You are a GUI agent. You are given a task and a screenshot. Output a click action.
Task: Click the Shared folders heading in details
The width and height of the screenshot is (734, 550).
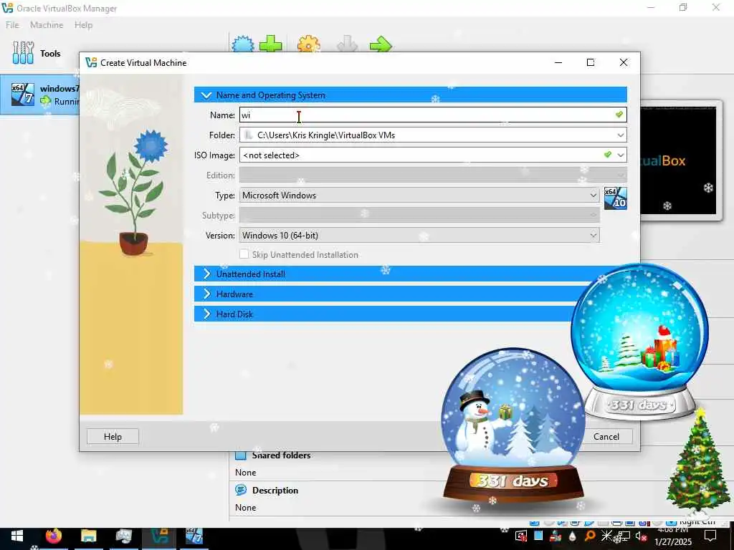click(x=281, y=455)
